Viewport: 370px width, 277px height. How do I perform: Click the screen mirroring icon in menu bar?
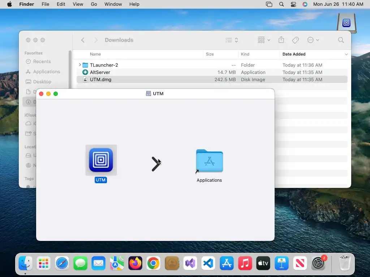(269, 4)
